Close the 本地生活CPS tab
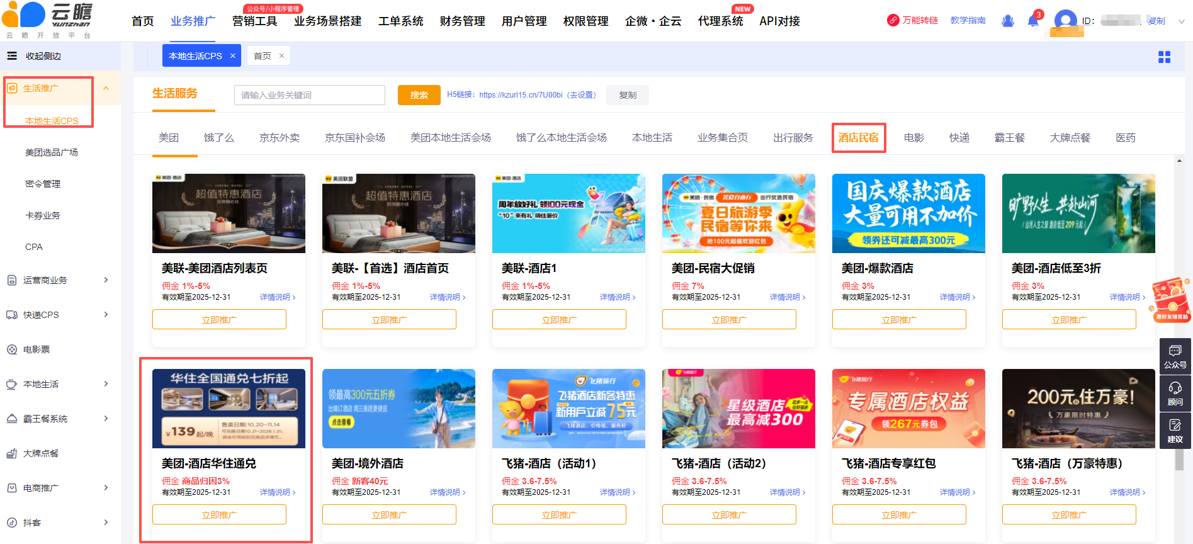The height and width of the screenshot is (544, 1193). 233,56
